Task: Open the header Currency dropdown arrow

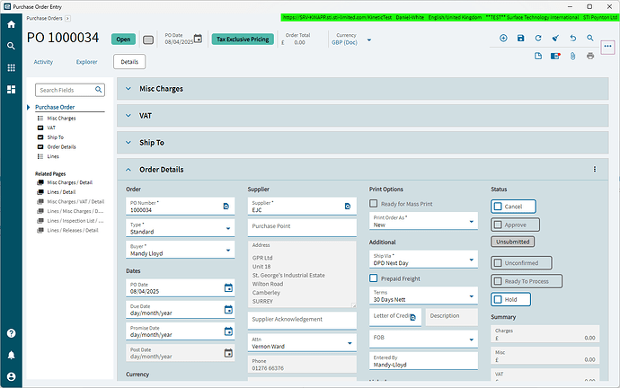Action: coord(369,40)
